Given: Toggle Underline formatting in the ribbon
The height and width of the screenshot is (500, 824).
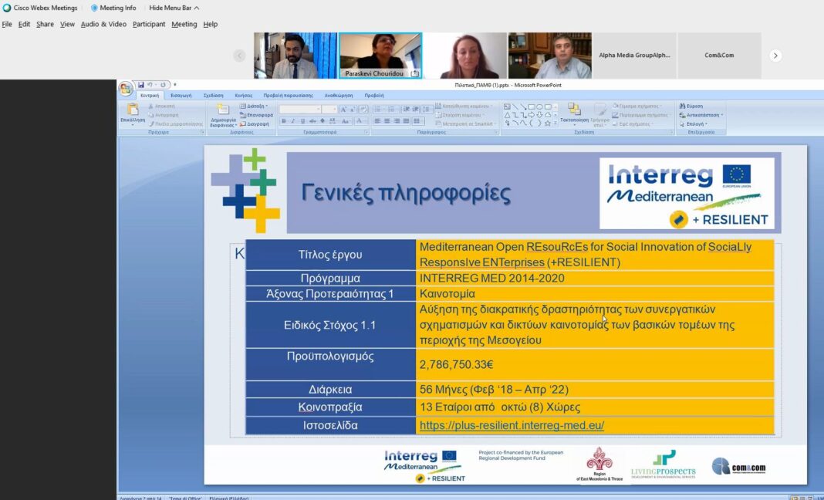Looking at the screenshot, I should 302,121.
